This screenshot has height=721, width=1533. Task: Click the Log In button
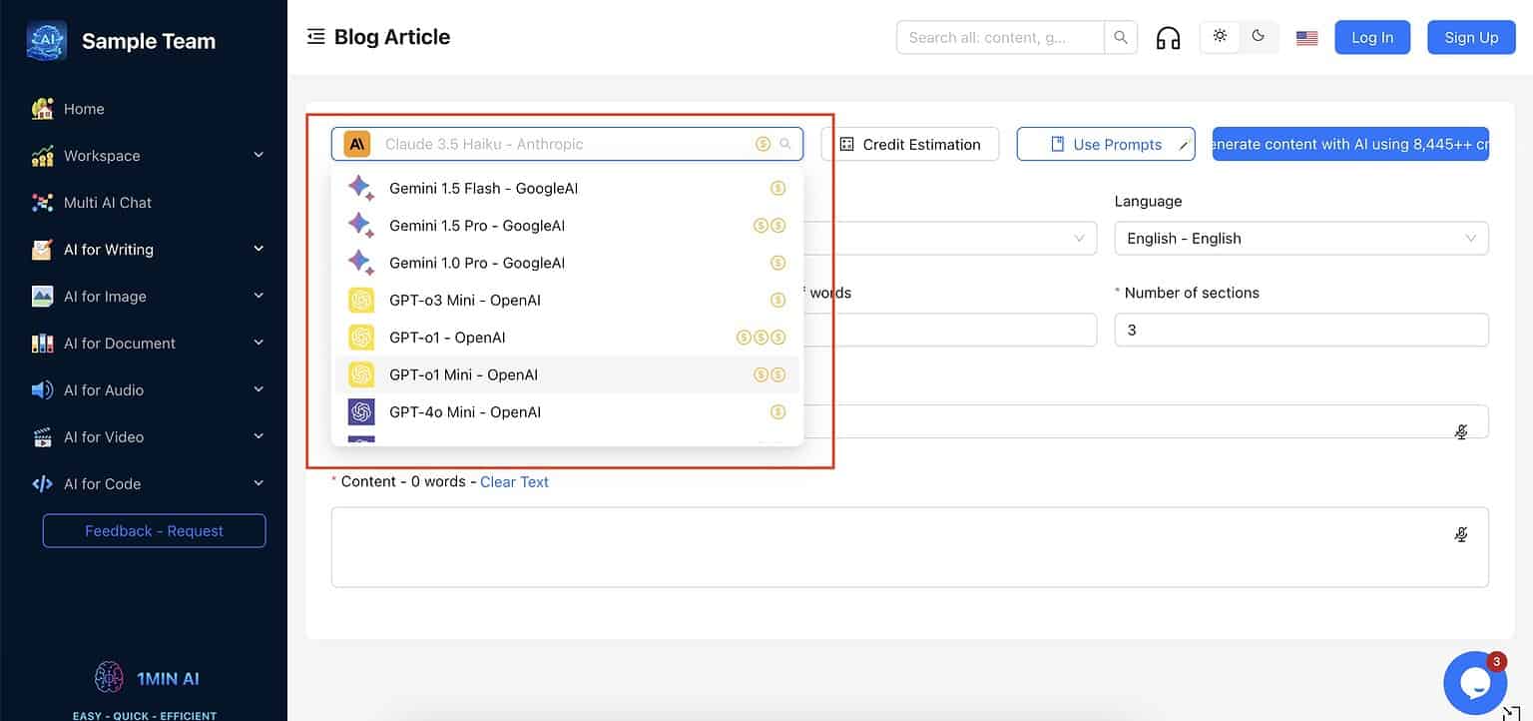1371,38
